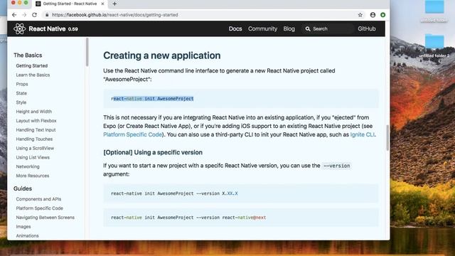Viewport: 455px width, 256px height.
Task: Reload the page with refresh icon
Action: coord(35,15)
